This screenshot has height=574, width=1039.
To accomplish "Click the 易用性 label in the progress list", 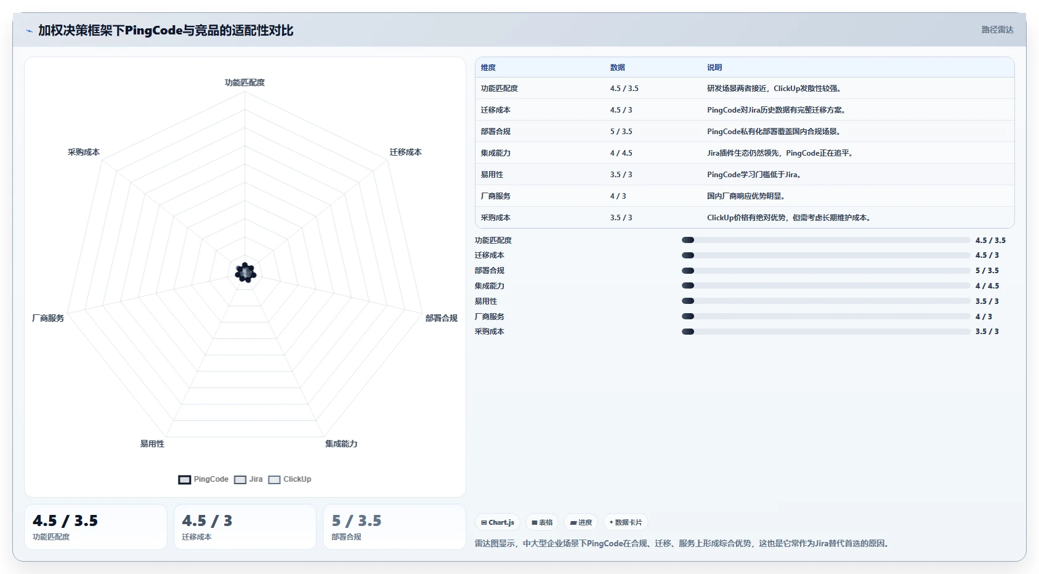I will coord(486,301).
